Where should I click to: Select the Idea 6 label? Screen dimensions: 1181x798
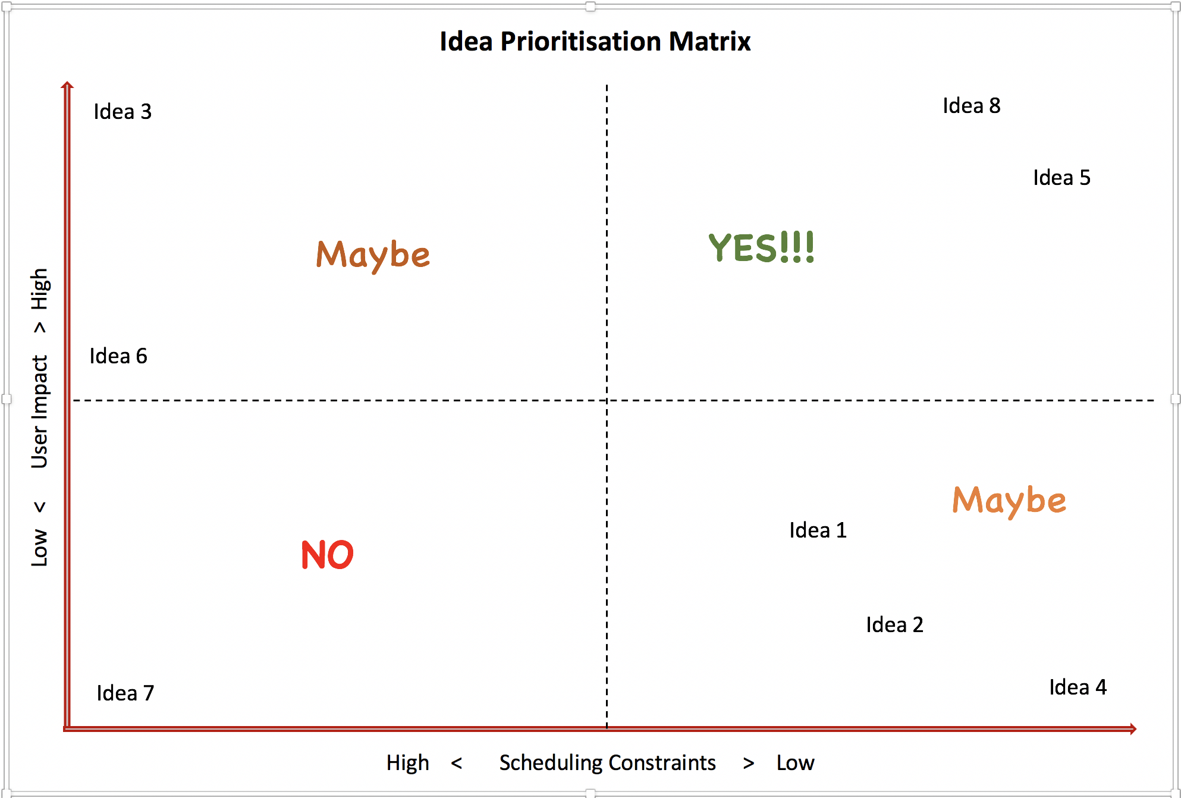click(118, 356)
